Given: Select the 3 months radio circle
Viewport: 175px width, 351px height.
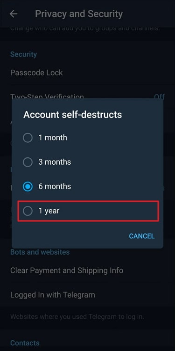Looking at the screenshot, I should click(28, 162).
